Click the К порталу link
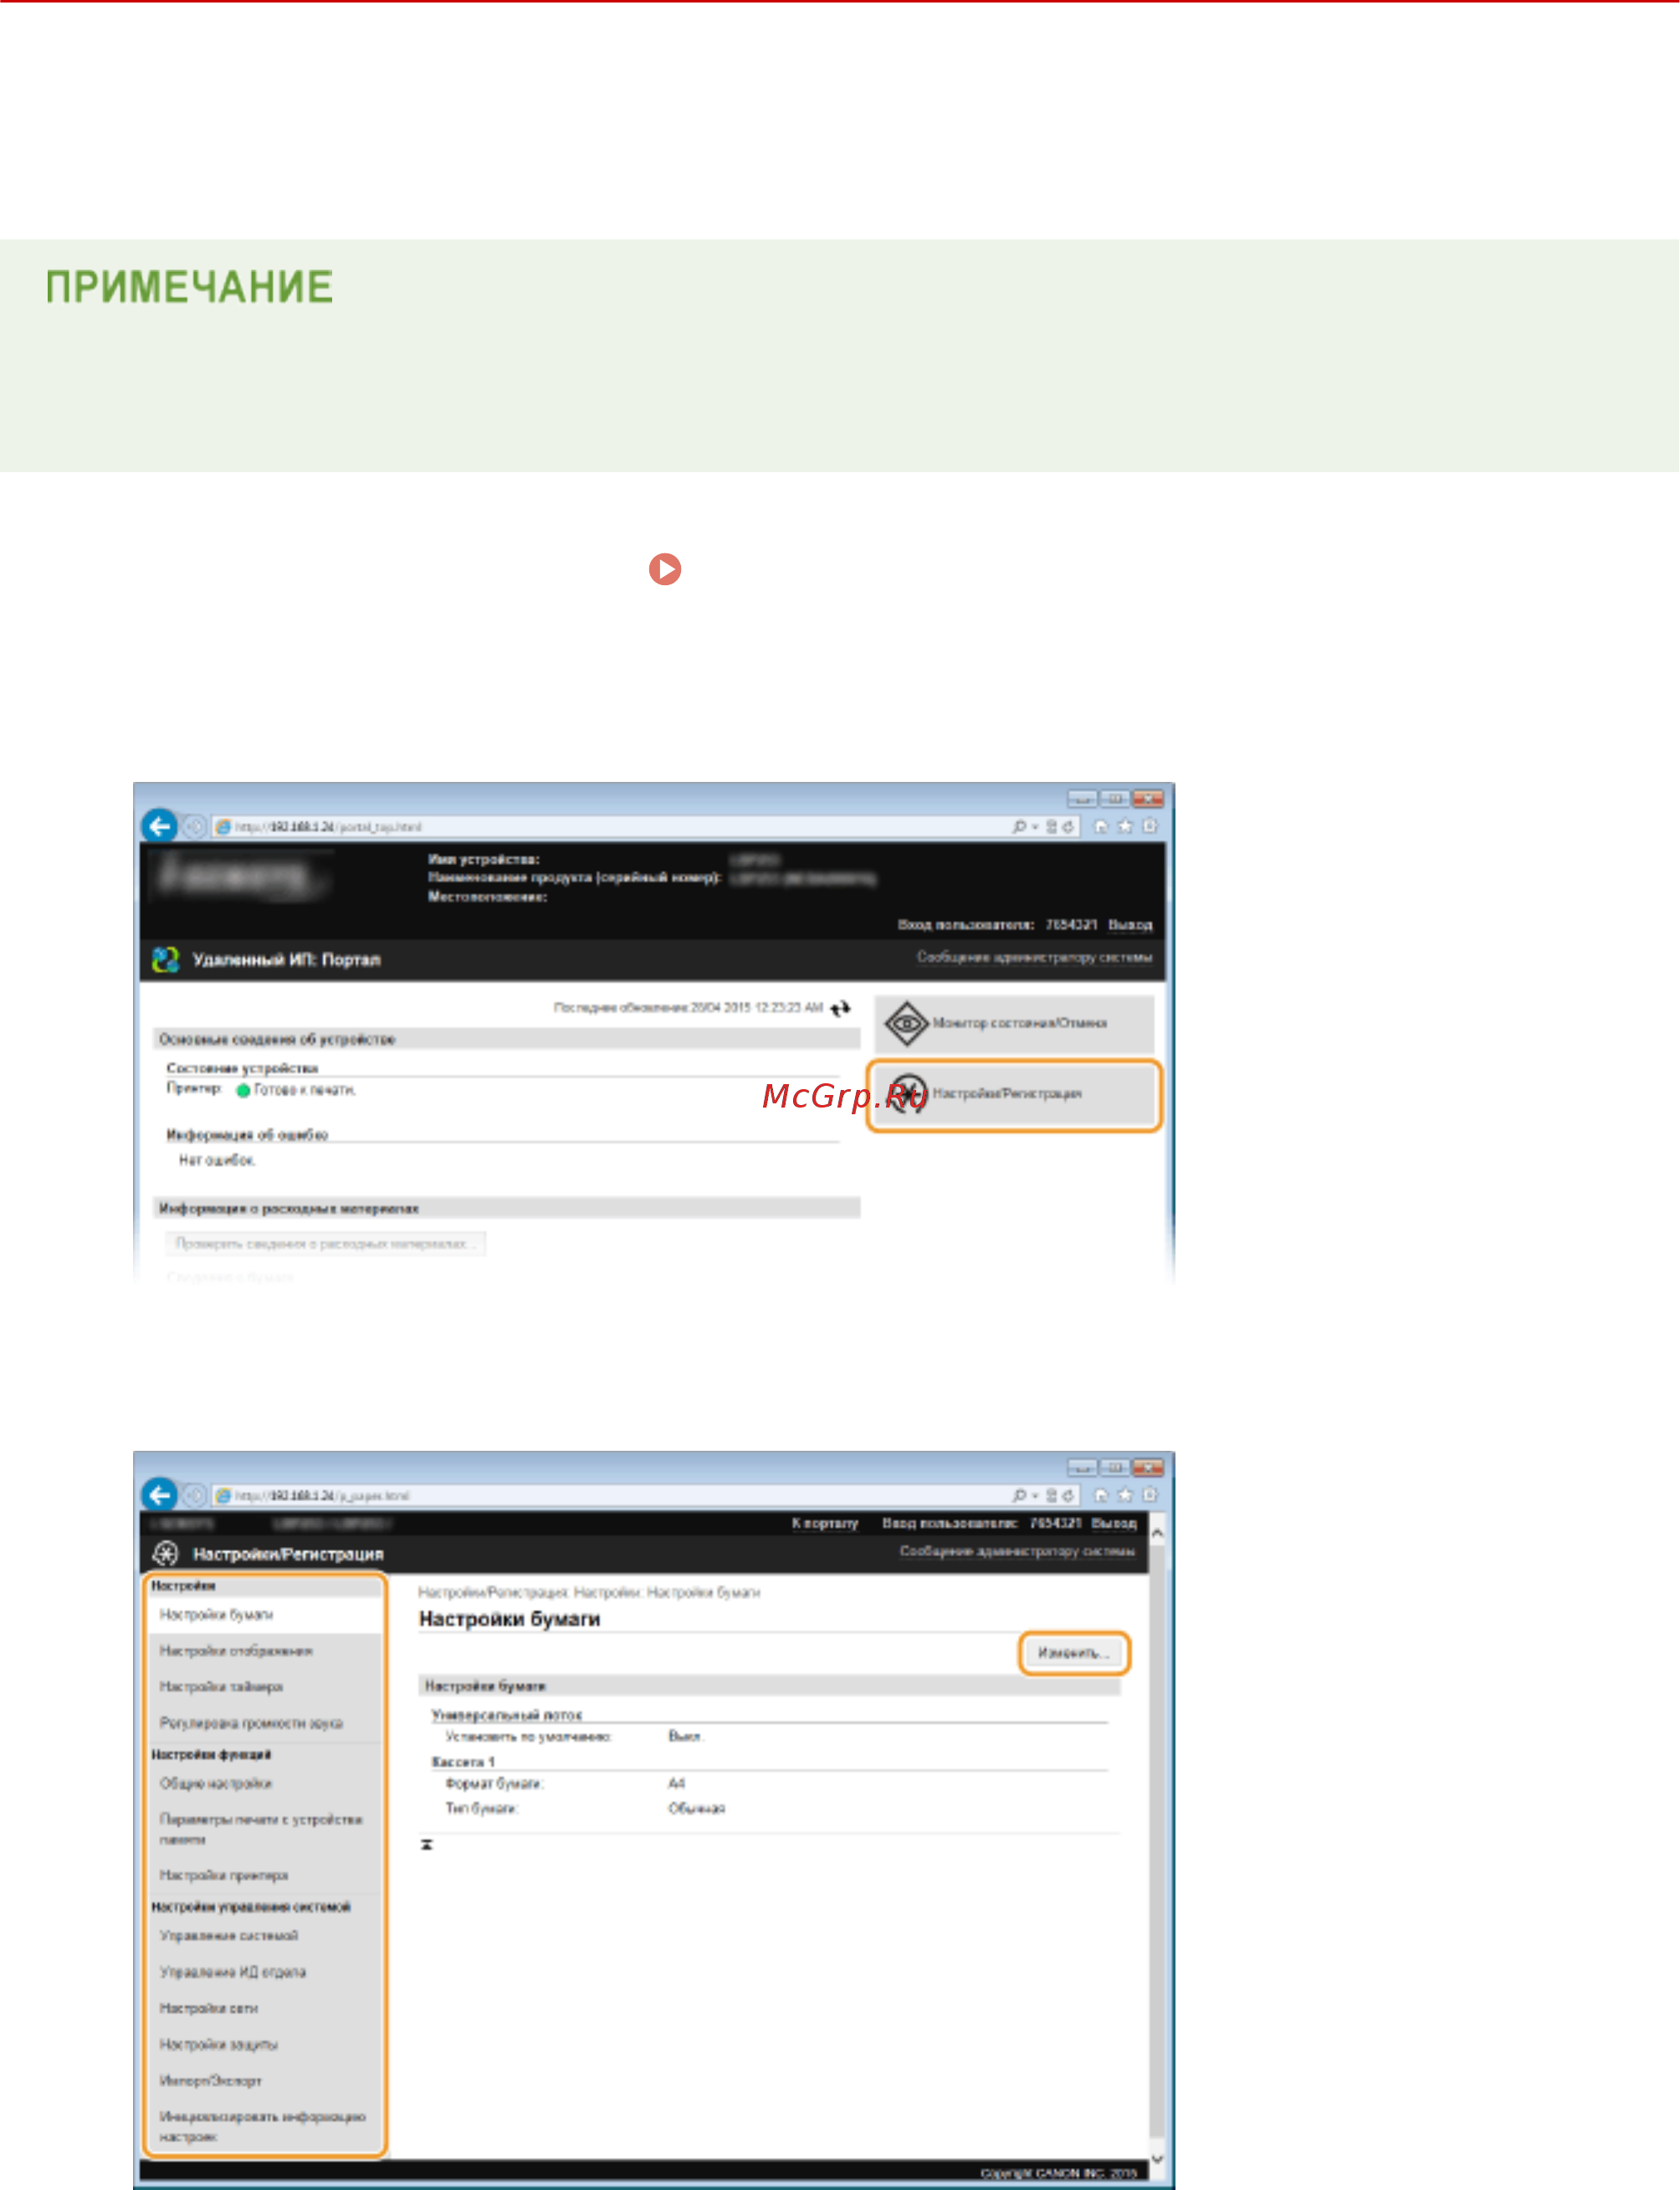The height and width of the screenshot is (2190, 1680). point(825,1523)
